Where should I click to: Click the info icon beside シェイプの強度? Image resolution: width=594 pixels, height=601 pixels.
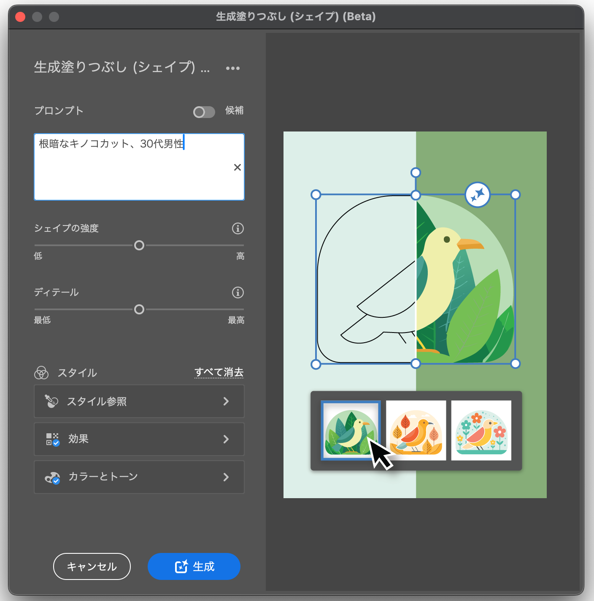(238, 228)
